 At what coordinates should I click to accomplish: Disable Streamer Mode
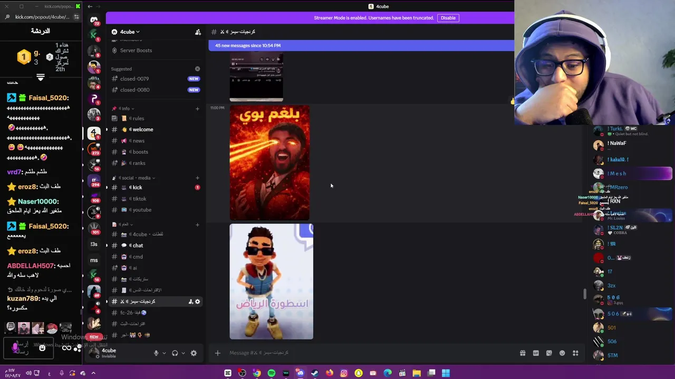click(x=448, y=18)
